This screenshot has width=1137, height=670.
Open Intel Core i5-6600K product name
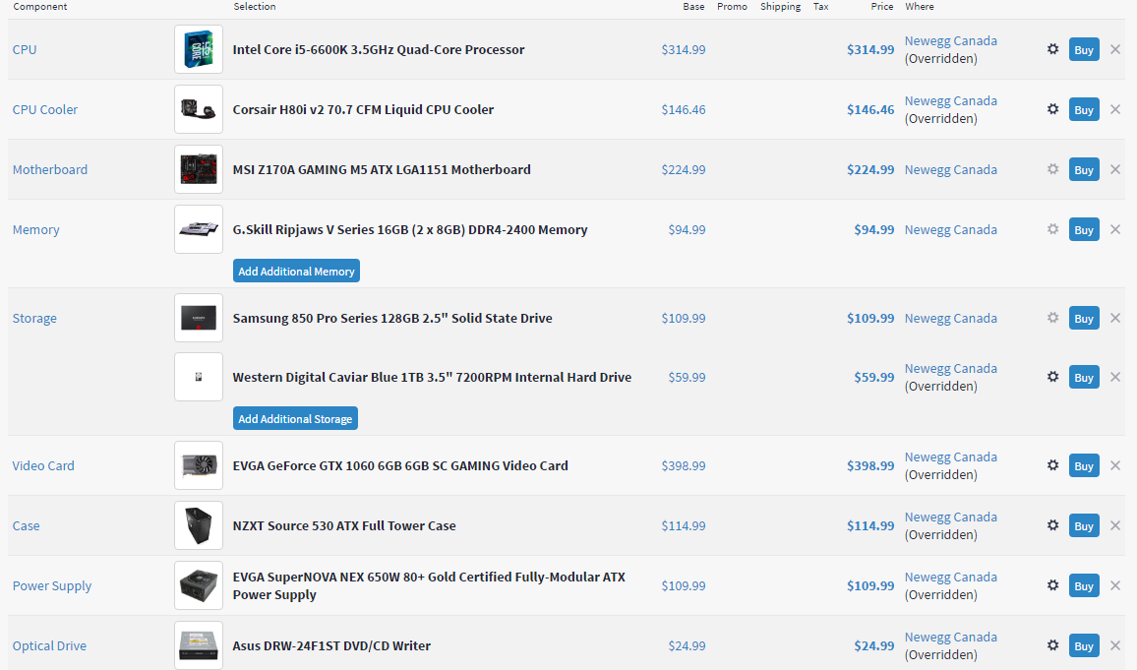(379, 49)
